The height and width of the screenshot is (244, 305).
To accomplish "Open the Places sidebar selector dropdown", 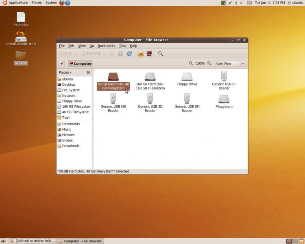I will 65,72.
